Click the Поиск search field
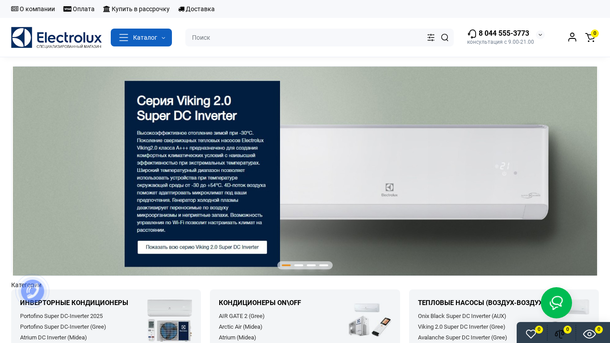The height and width of the screenshot is (343, 610). click(x=306, y=38)
